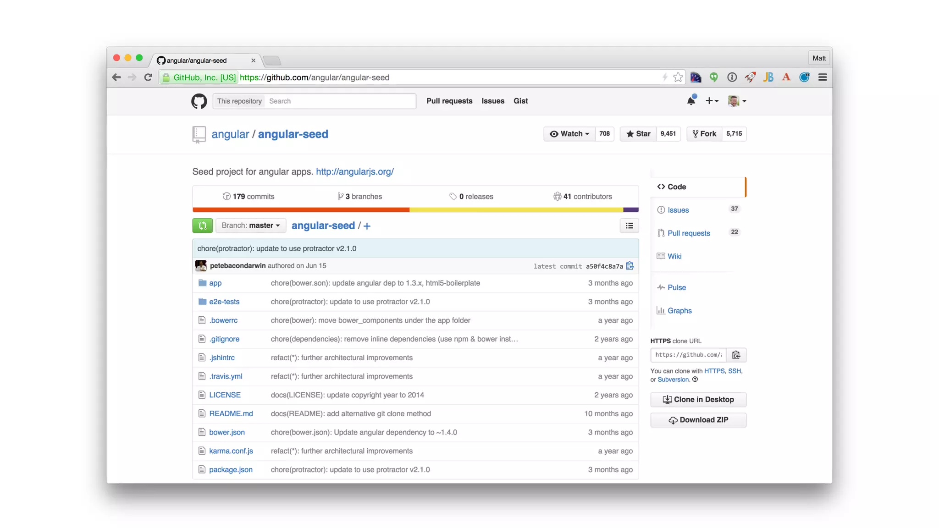
Task: Click petebacondarwin avatar image
Action: [x=201, y=266]
